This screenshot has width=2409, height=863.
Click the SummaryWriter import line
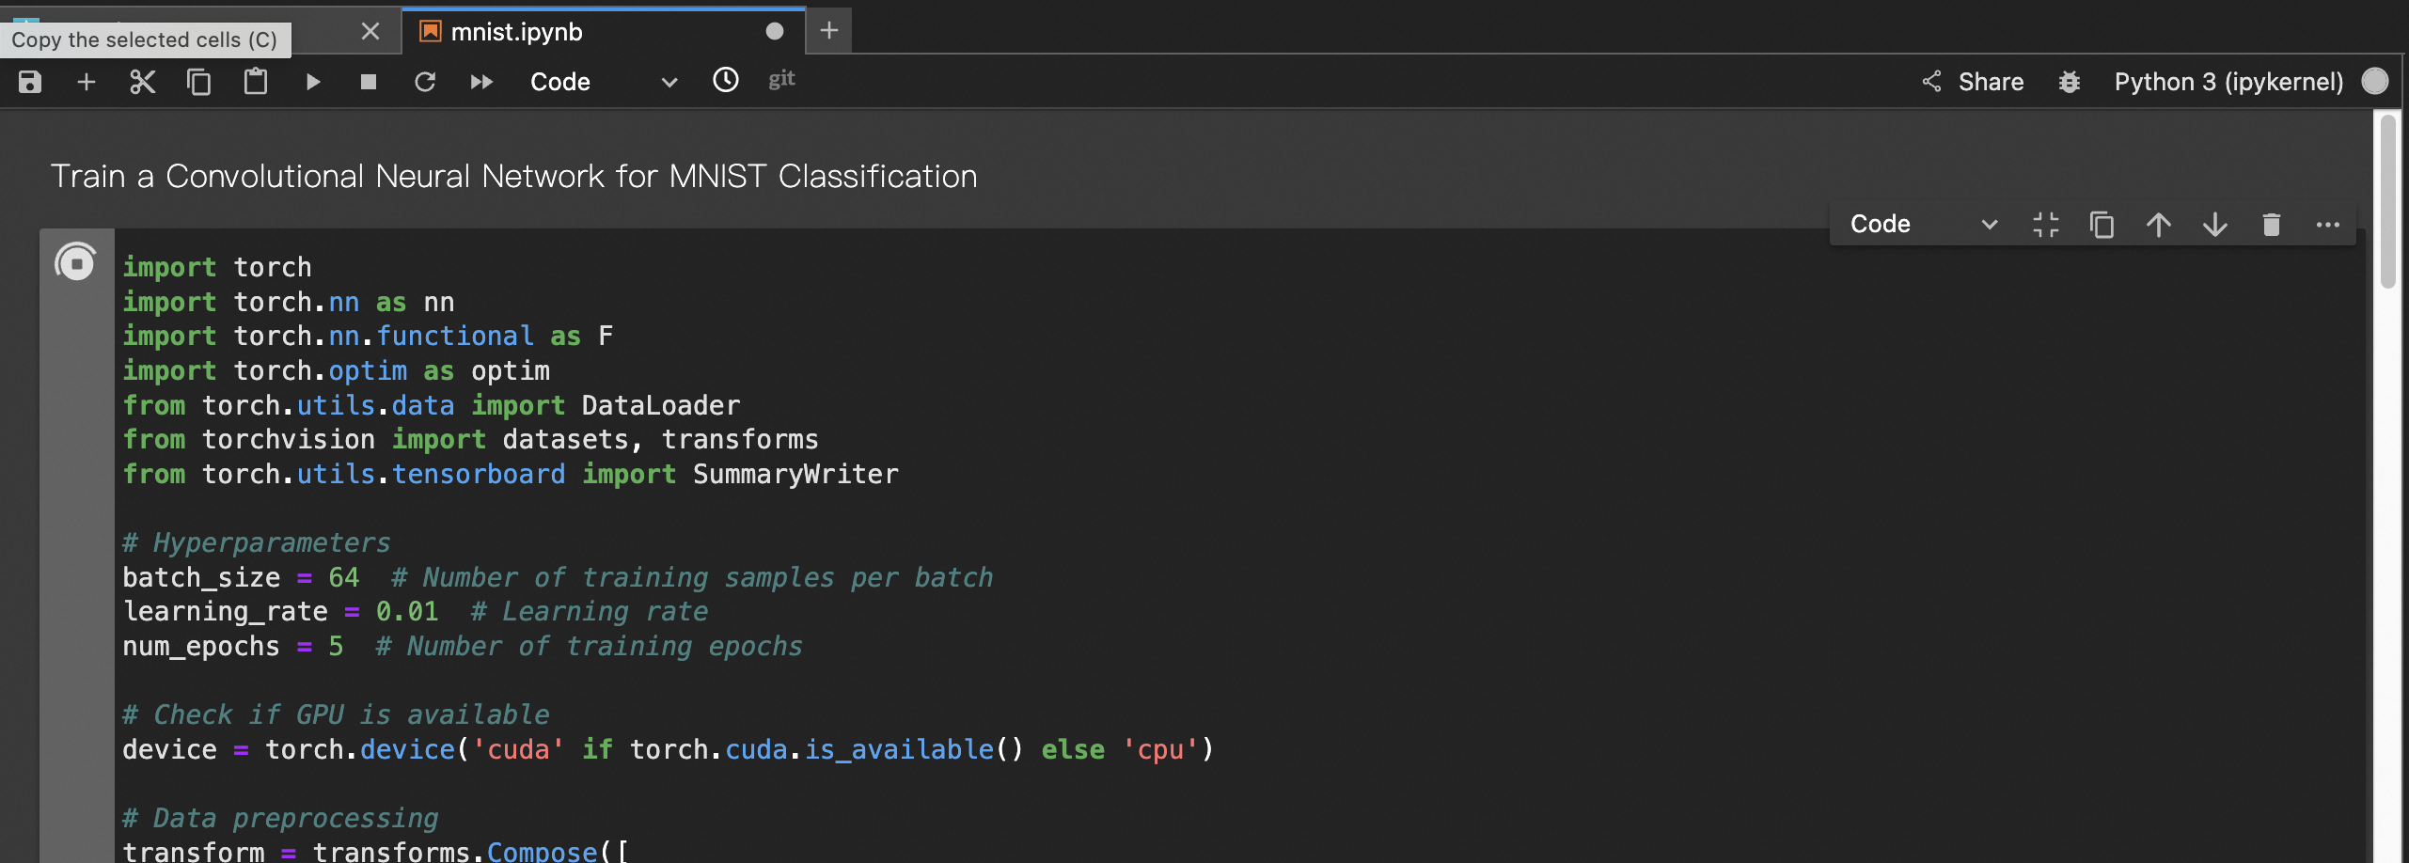pyautogui.click(x=511, y=475)
